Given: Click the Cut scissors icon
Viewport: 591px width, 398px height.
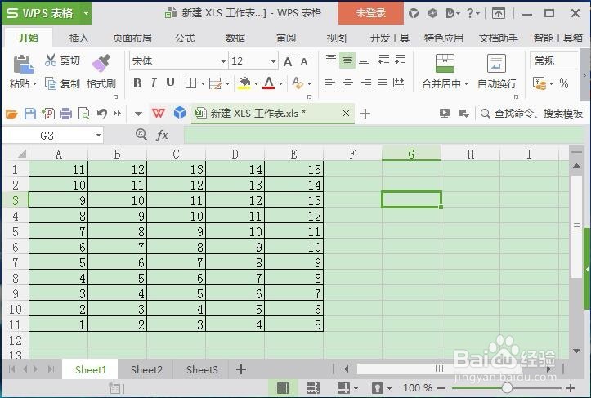Looking at the screenshot, I should point(50,60).
